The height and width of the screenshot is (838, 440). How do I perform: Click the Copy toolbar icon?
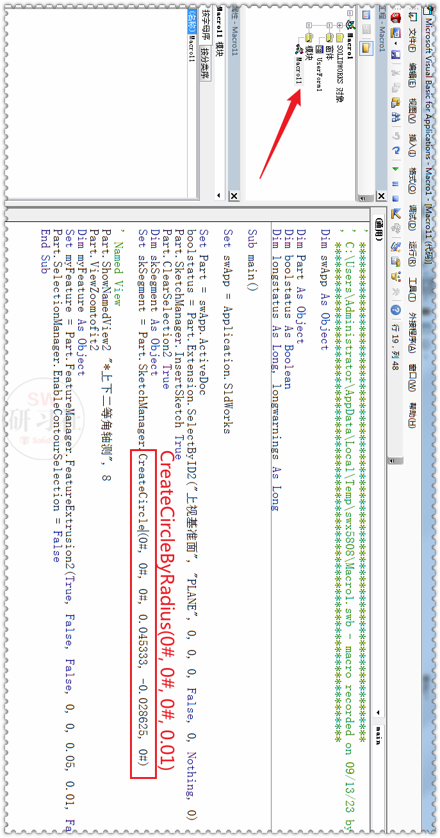396,88
